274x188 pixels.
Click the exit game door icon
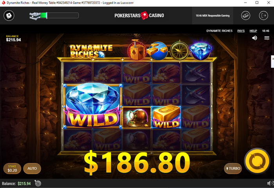pos(263,16)
